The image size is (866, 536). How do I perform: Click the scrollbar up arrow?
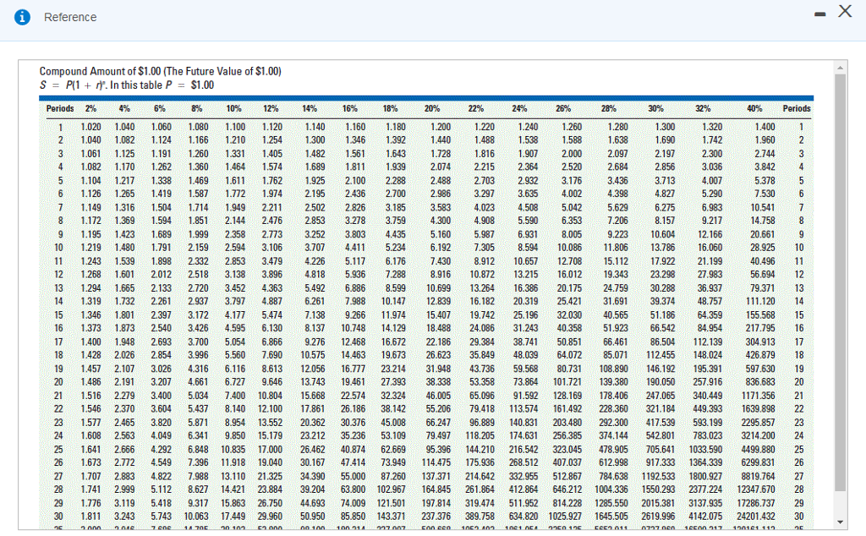coord(839,67)
